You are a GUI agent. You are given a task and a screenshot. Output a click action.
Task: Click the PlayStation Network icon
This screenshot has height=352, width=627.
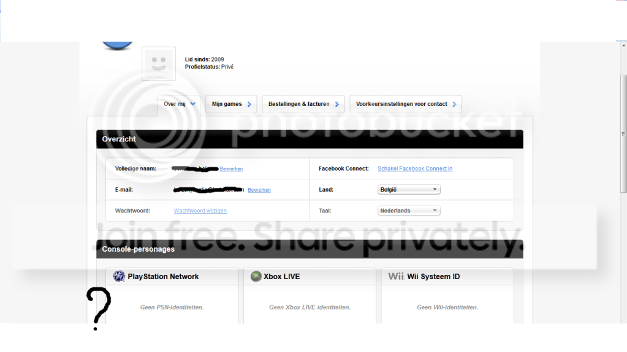point(119,276)
